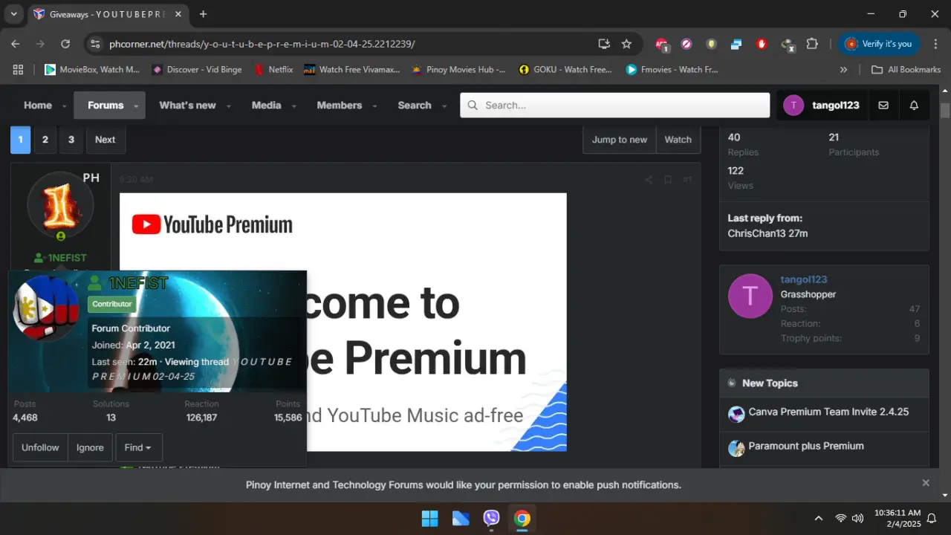
Task: Open the What's new menu item
Action: pyautogui.click(x=187, y=106)
